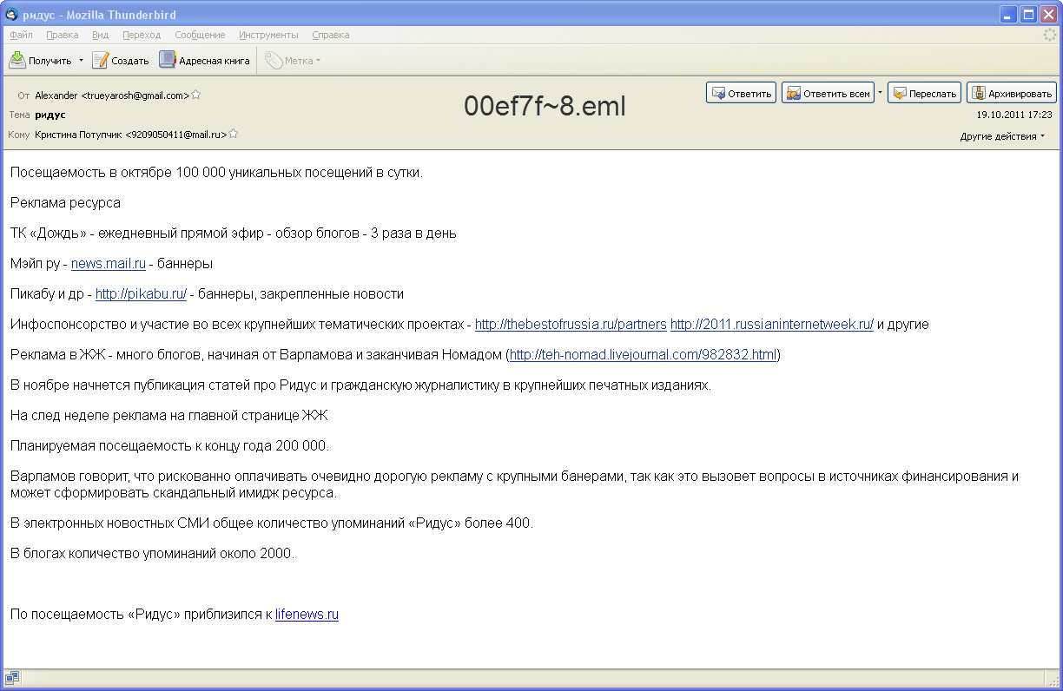This screenshot has height=691, width=1063.
Task: Open the news.mail.ru link
Action: click(108, 263)
